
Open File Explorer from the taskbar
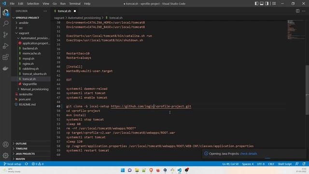click(x=137, y=170)
